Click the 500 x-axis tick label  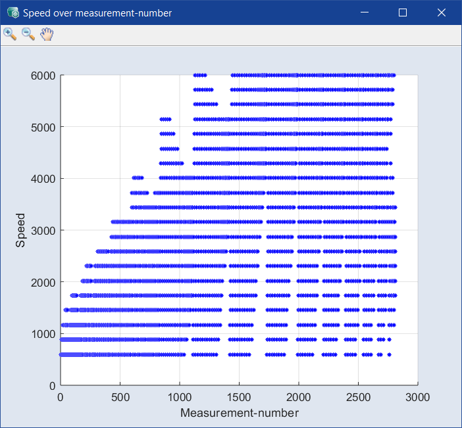(120, 397)
